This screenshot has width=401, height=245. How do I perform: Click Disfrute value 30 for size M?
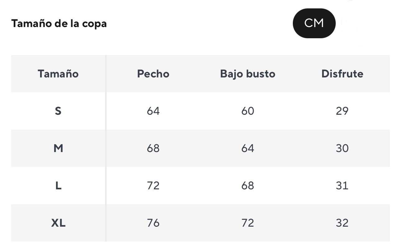click(342, 148)
